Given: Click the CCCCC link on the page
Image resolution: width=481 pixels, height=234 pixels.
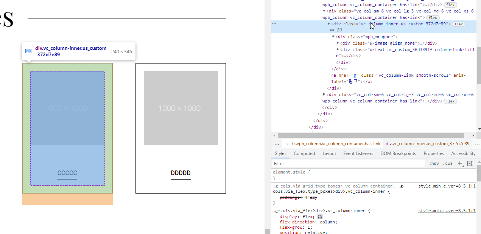Looking at the screenshot, I should point(67,173).
